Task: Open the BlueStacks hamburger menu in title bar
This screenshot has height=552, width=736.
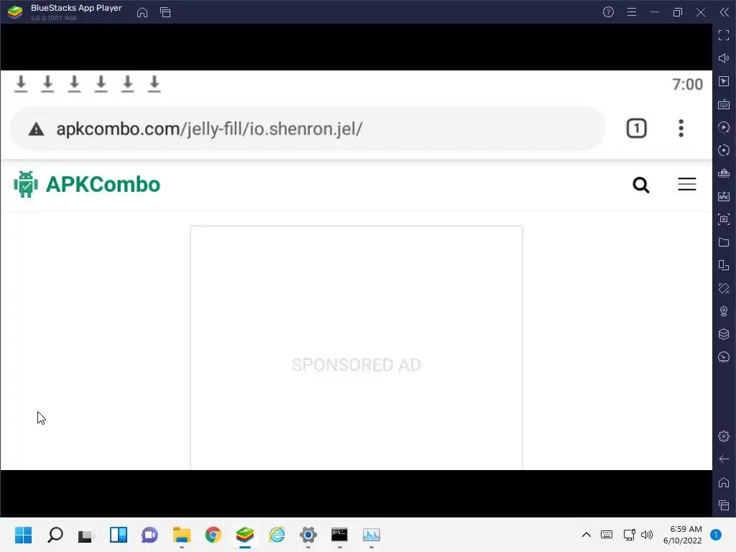Action: coord(632,12)
